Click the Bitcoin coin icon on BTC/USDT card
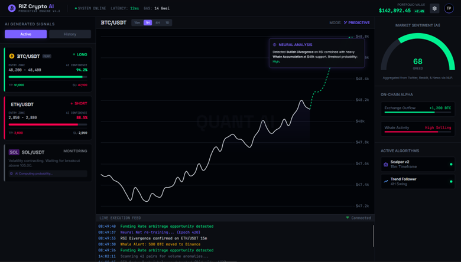The image size is (461, 262). click(12, 56)
